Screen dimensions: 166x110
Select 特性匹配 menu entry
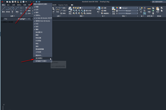(43, 38)
